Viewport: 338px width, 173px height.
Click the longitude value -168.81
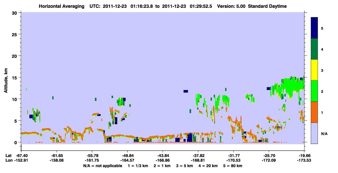(x=198, y=161)
